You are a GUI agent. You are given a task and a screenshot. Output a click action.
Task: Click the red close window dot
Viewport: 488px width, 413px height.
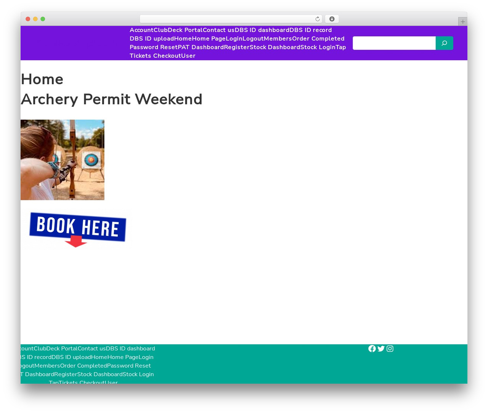coord(28,19)
